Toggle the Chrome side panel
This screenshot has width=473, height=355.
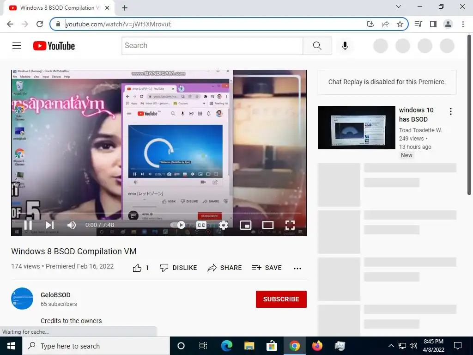coord(433,24)
